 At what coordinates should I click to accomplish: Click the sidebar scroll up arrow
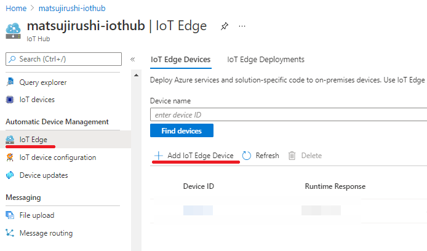tap(136, 75)
